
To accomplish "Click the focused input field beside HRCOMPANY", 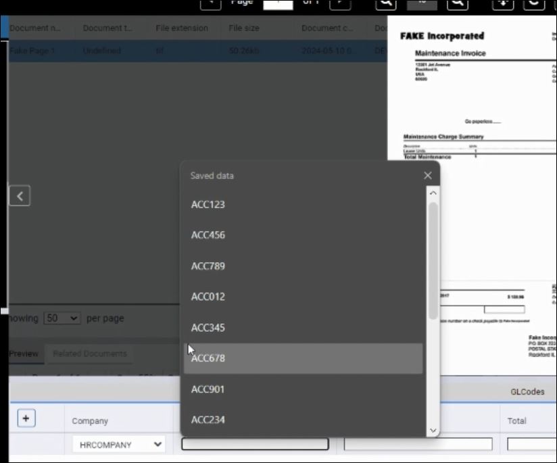I will [255, 444].
